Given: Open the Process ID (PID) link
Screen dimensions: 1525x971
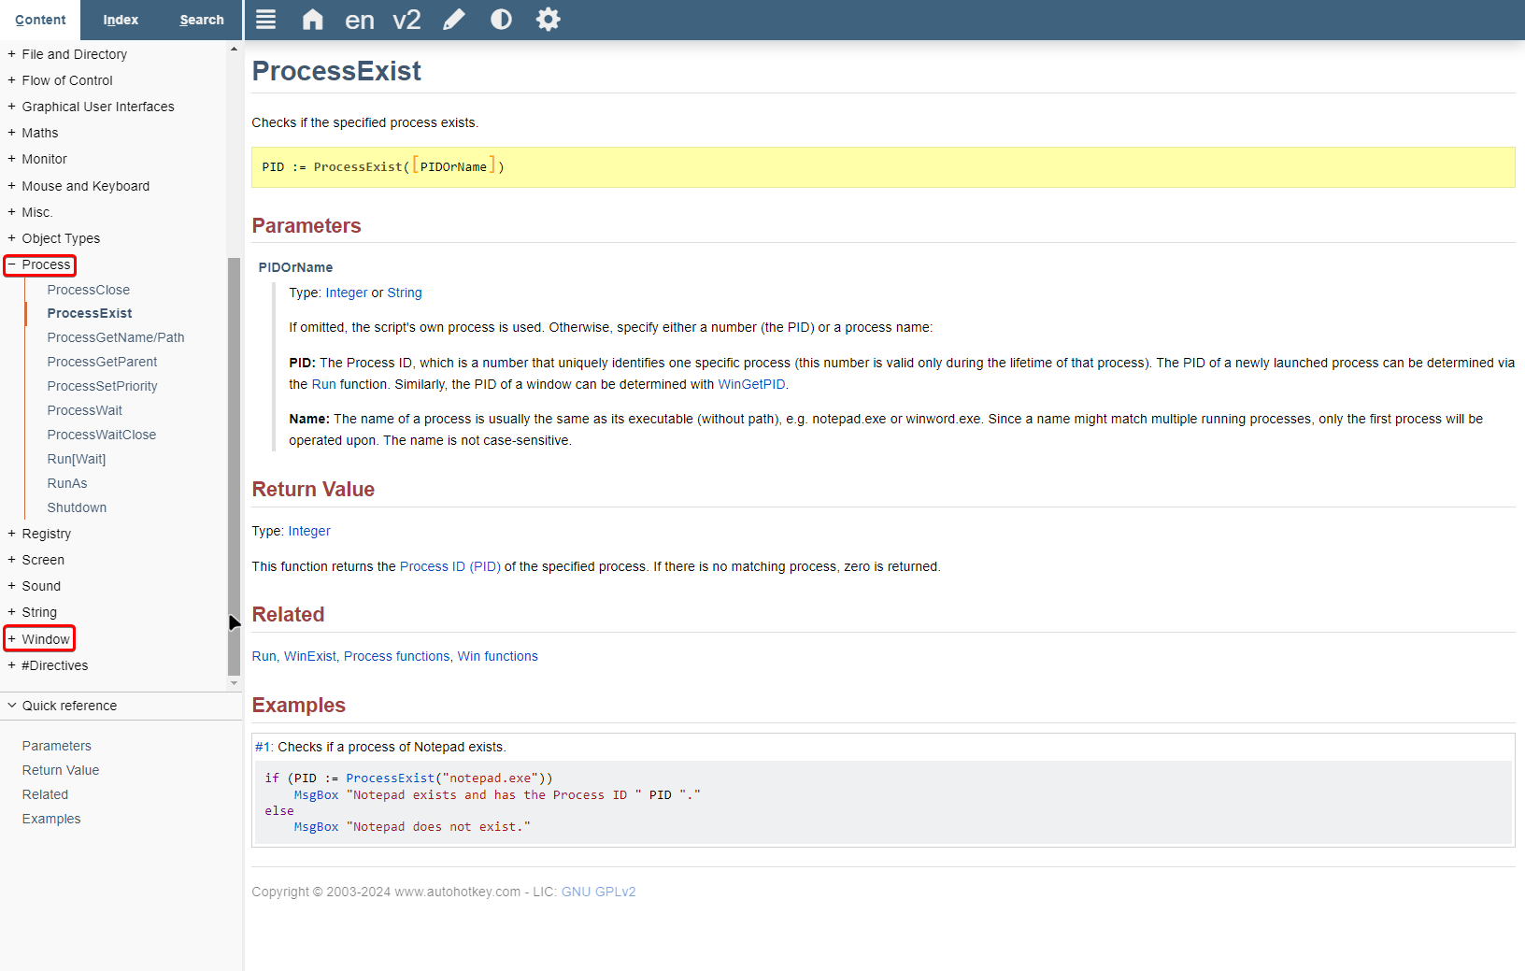Looking at the screenshot, I should pyautogui.click(x=450, y=566).
